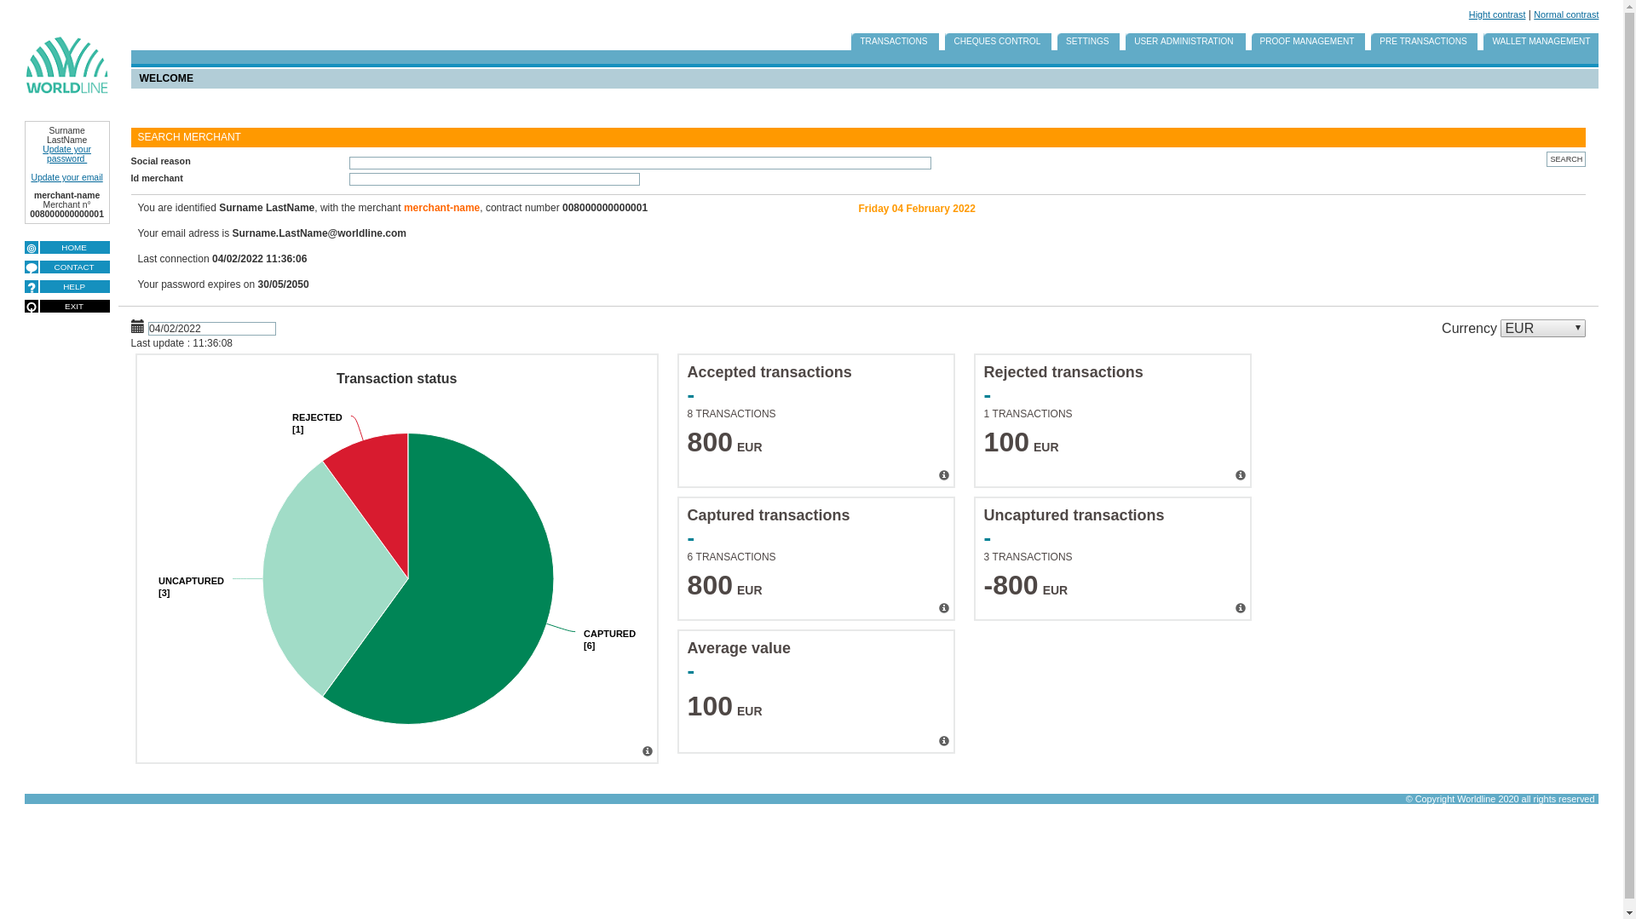The width and height of the screenshot is (1636, 919).
Task: Click the password expiry date 30/05/2050
Action: point(283,284)
